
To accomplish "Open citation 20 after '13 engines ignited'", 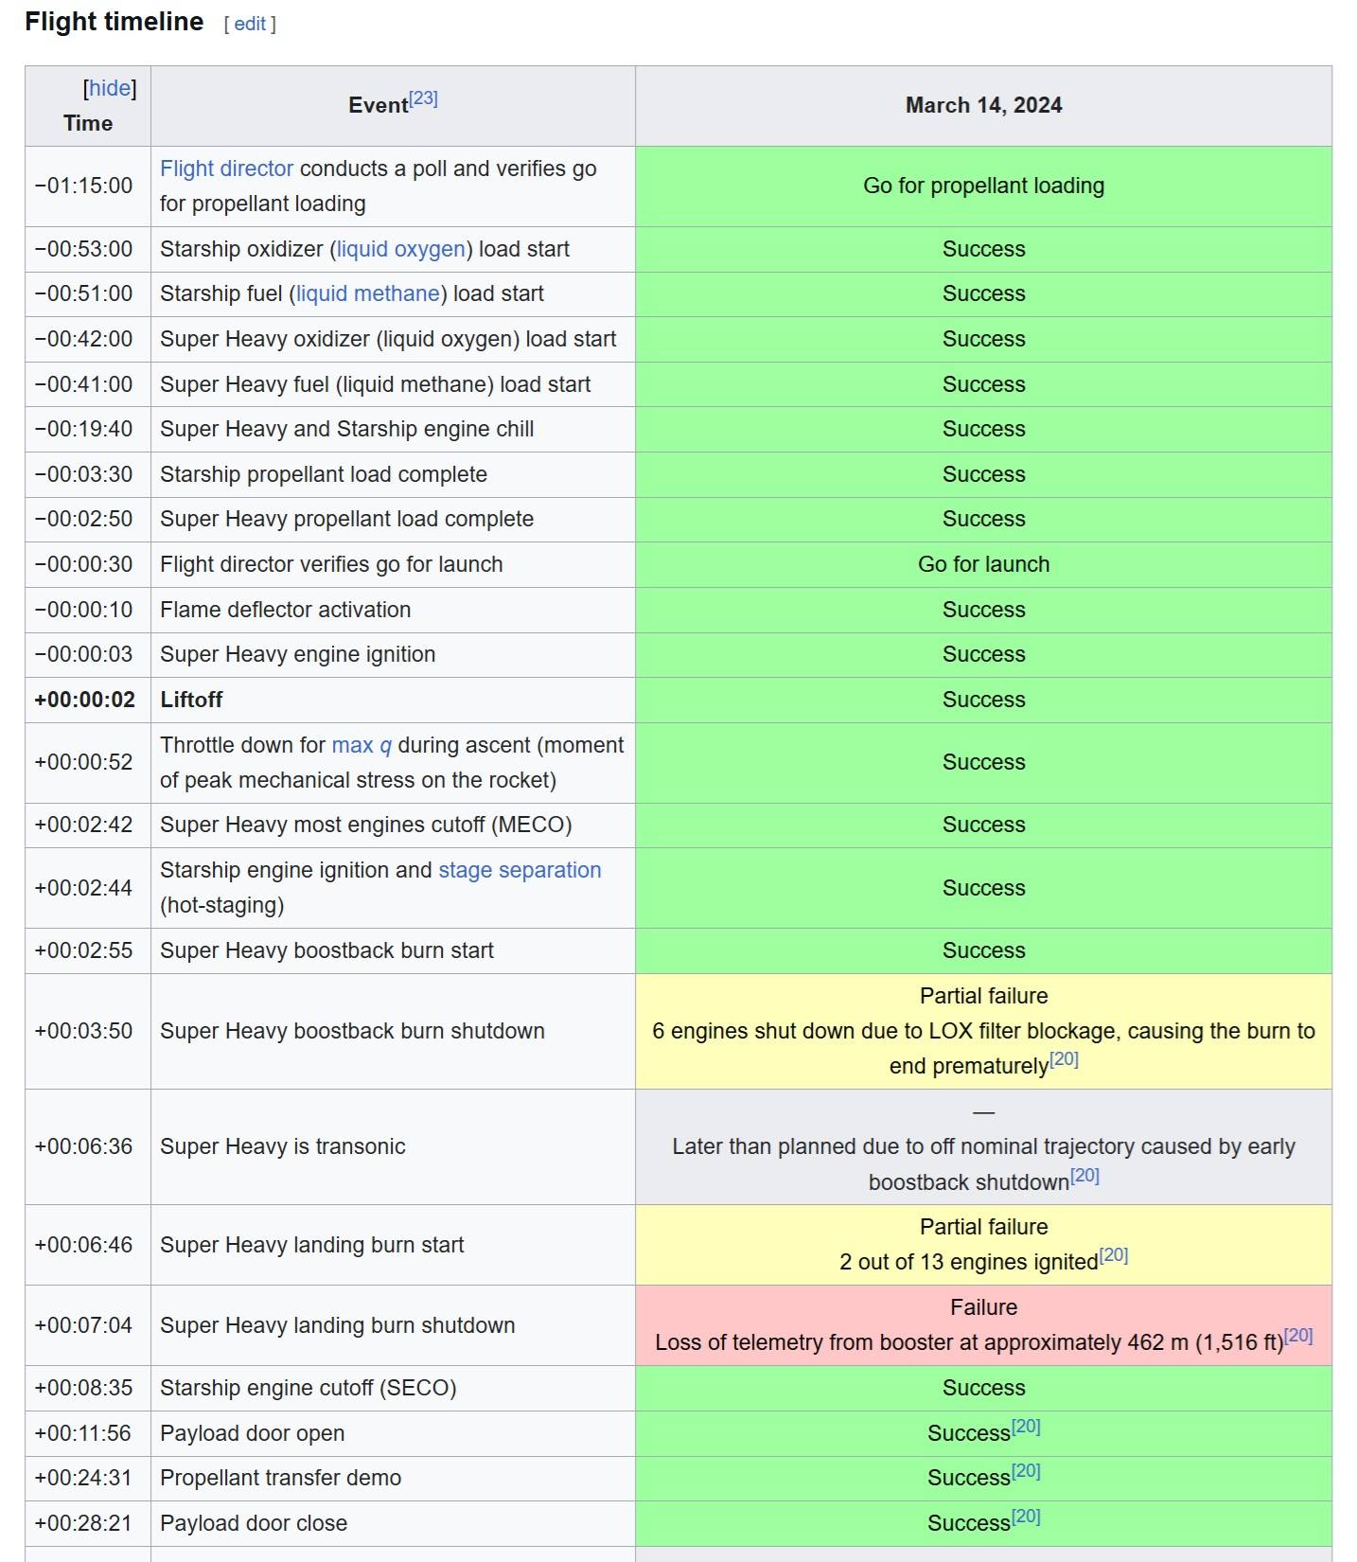I will (x=1113, y=1255).
